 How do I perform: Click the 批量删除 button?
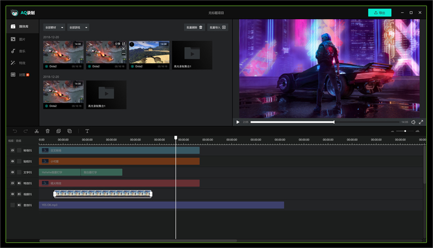pos(195,27)
